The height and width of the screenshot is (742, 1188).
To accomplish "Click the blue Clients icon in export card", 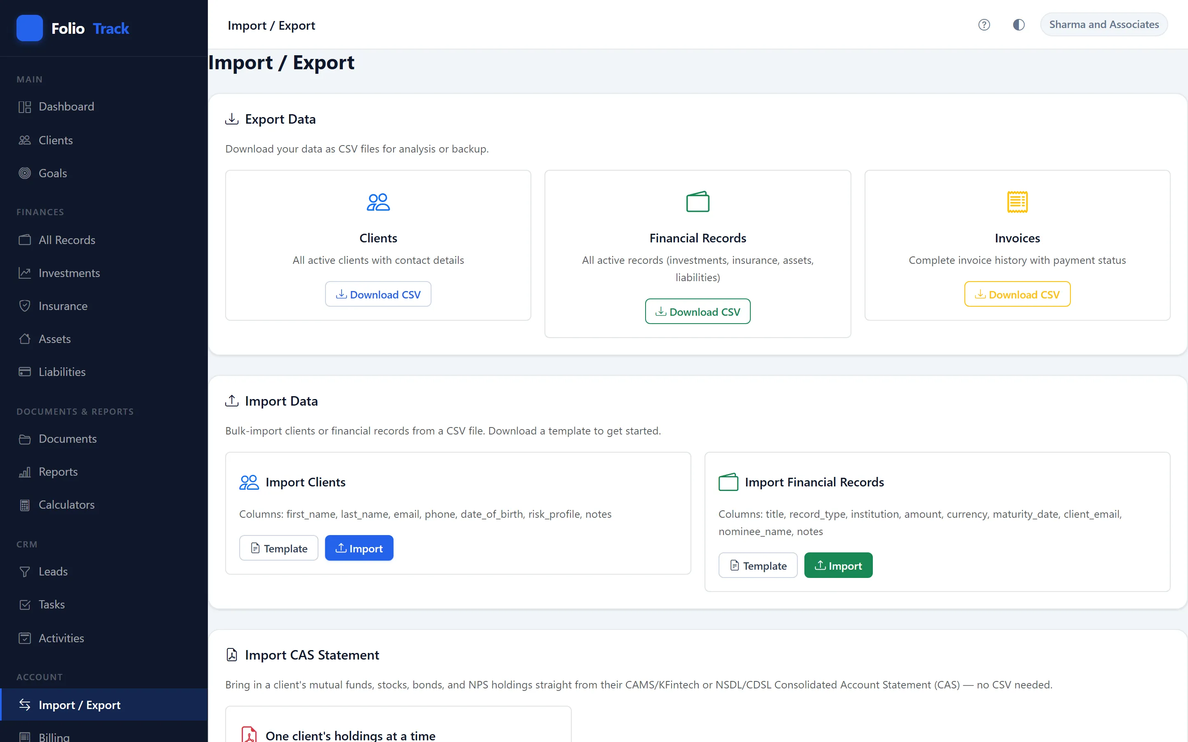I will 378,202.
